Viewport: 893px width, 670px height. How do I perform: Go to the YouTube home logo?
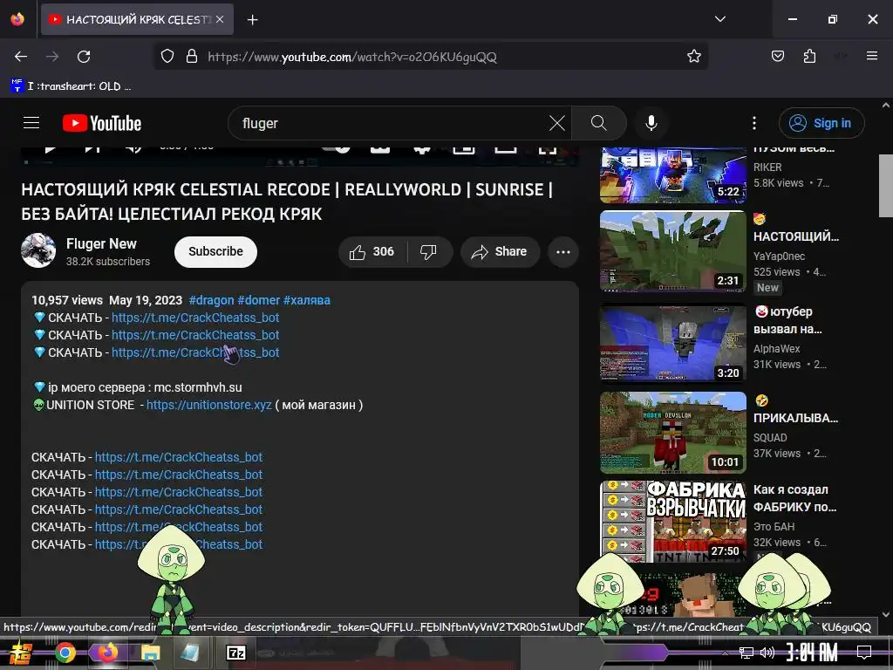click(102, 123)
